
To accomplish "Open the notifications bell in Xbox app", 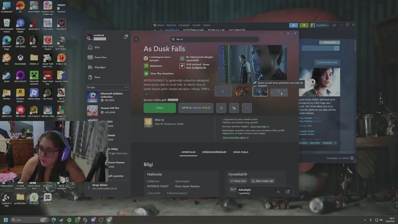I will (x=126, y=37).
